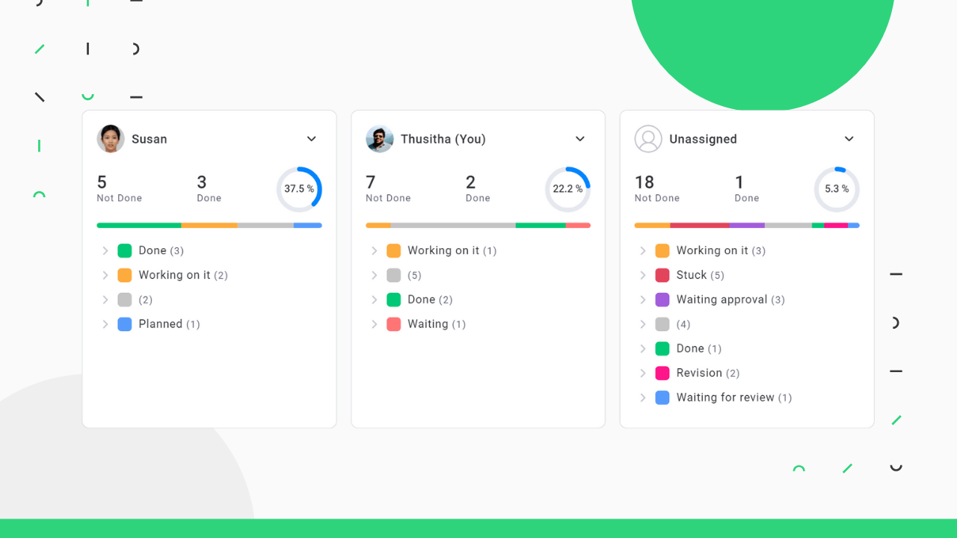
Task: Click Thusitha's 2 Done count
Action: tap(478, 188)
